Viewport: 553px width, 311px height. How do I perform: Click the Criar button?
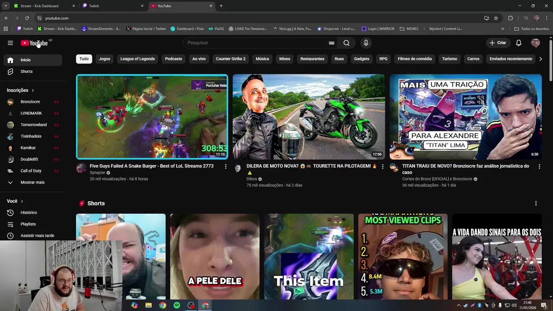click(x=498, y=43)
